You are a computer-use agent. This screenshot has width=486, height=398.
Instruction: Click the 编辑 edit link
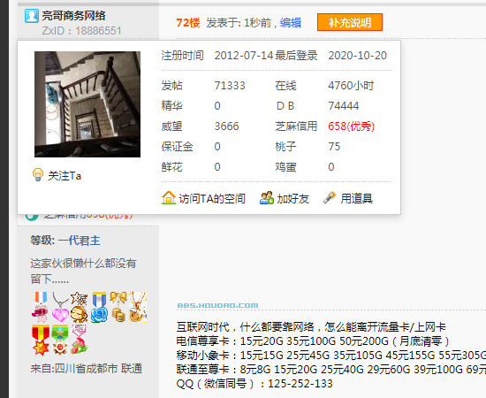point(291,23)
